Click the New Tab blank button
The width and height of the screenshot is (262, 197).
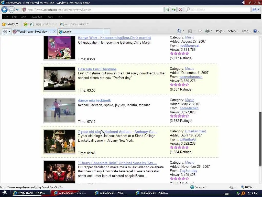107,32
